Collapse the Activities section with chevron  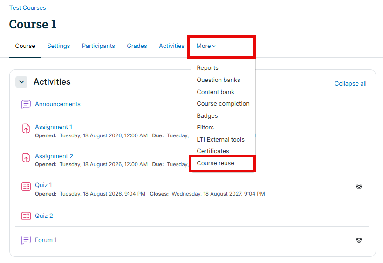pyautogui.click(x=21, y=82)
